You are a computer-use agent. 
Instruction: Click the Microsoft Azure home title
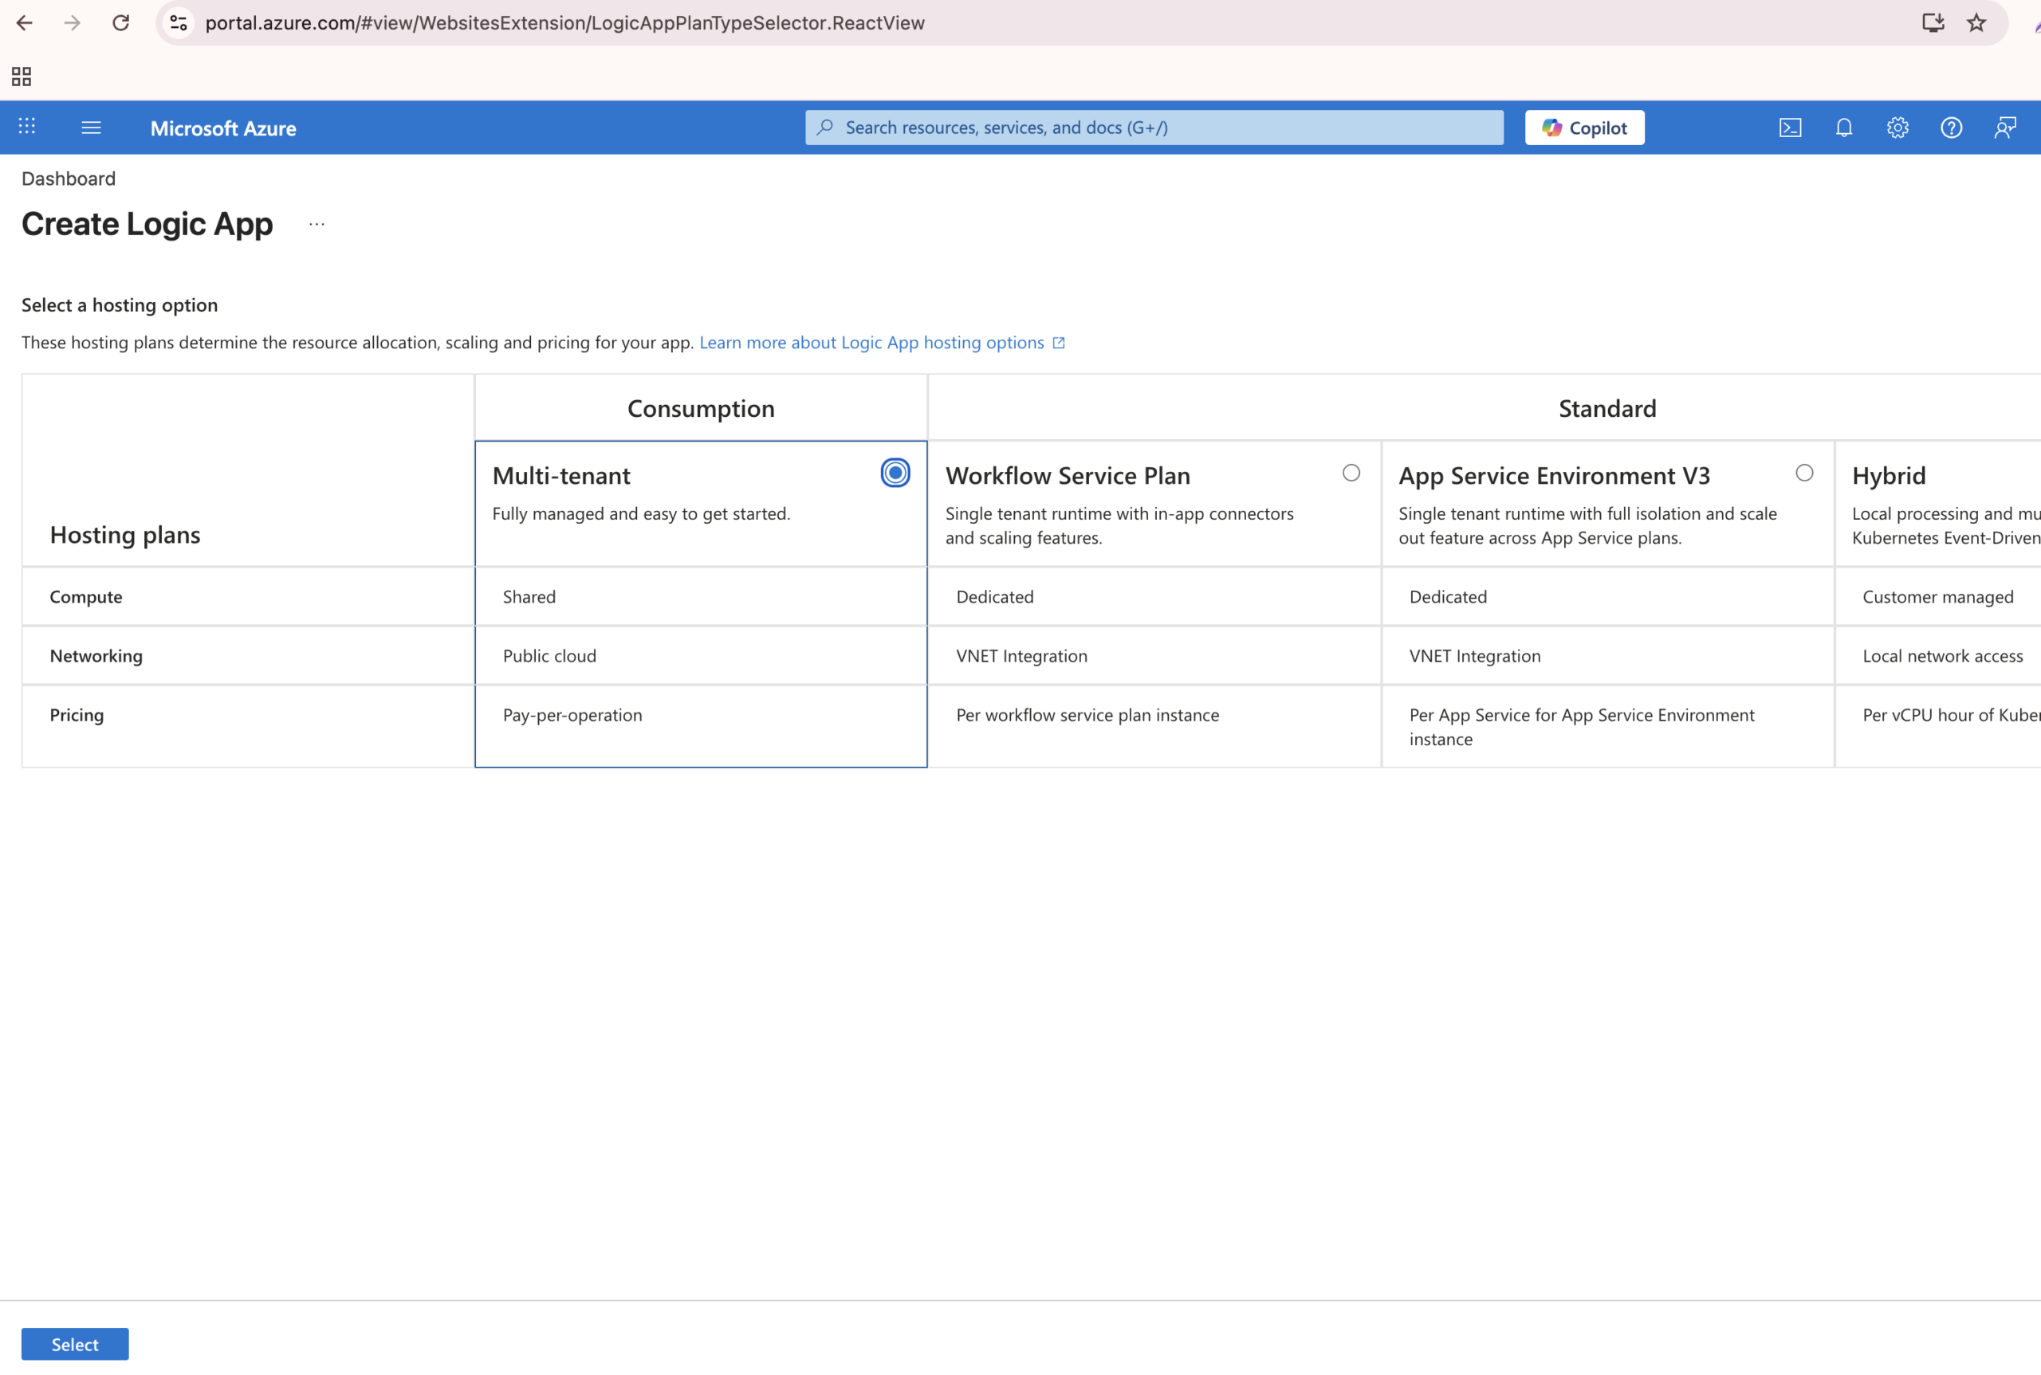tap(222, 128)
